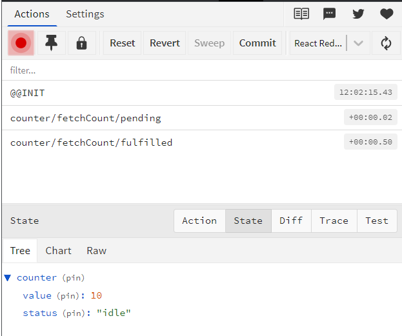Click the 12:02:15.43 timestamp
This screenshot has height=336, width=402.
366,92
